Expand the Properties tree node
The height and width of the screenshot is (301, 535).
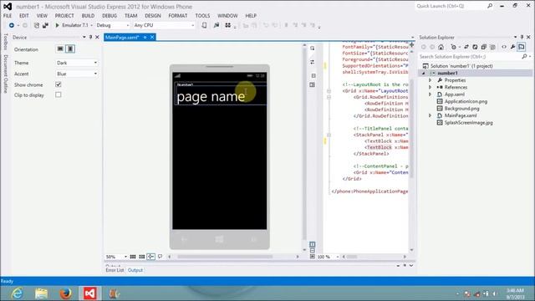coord(431,80)
